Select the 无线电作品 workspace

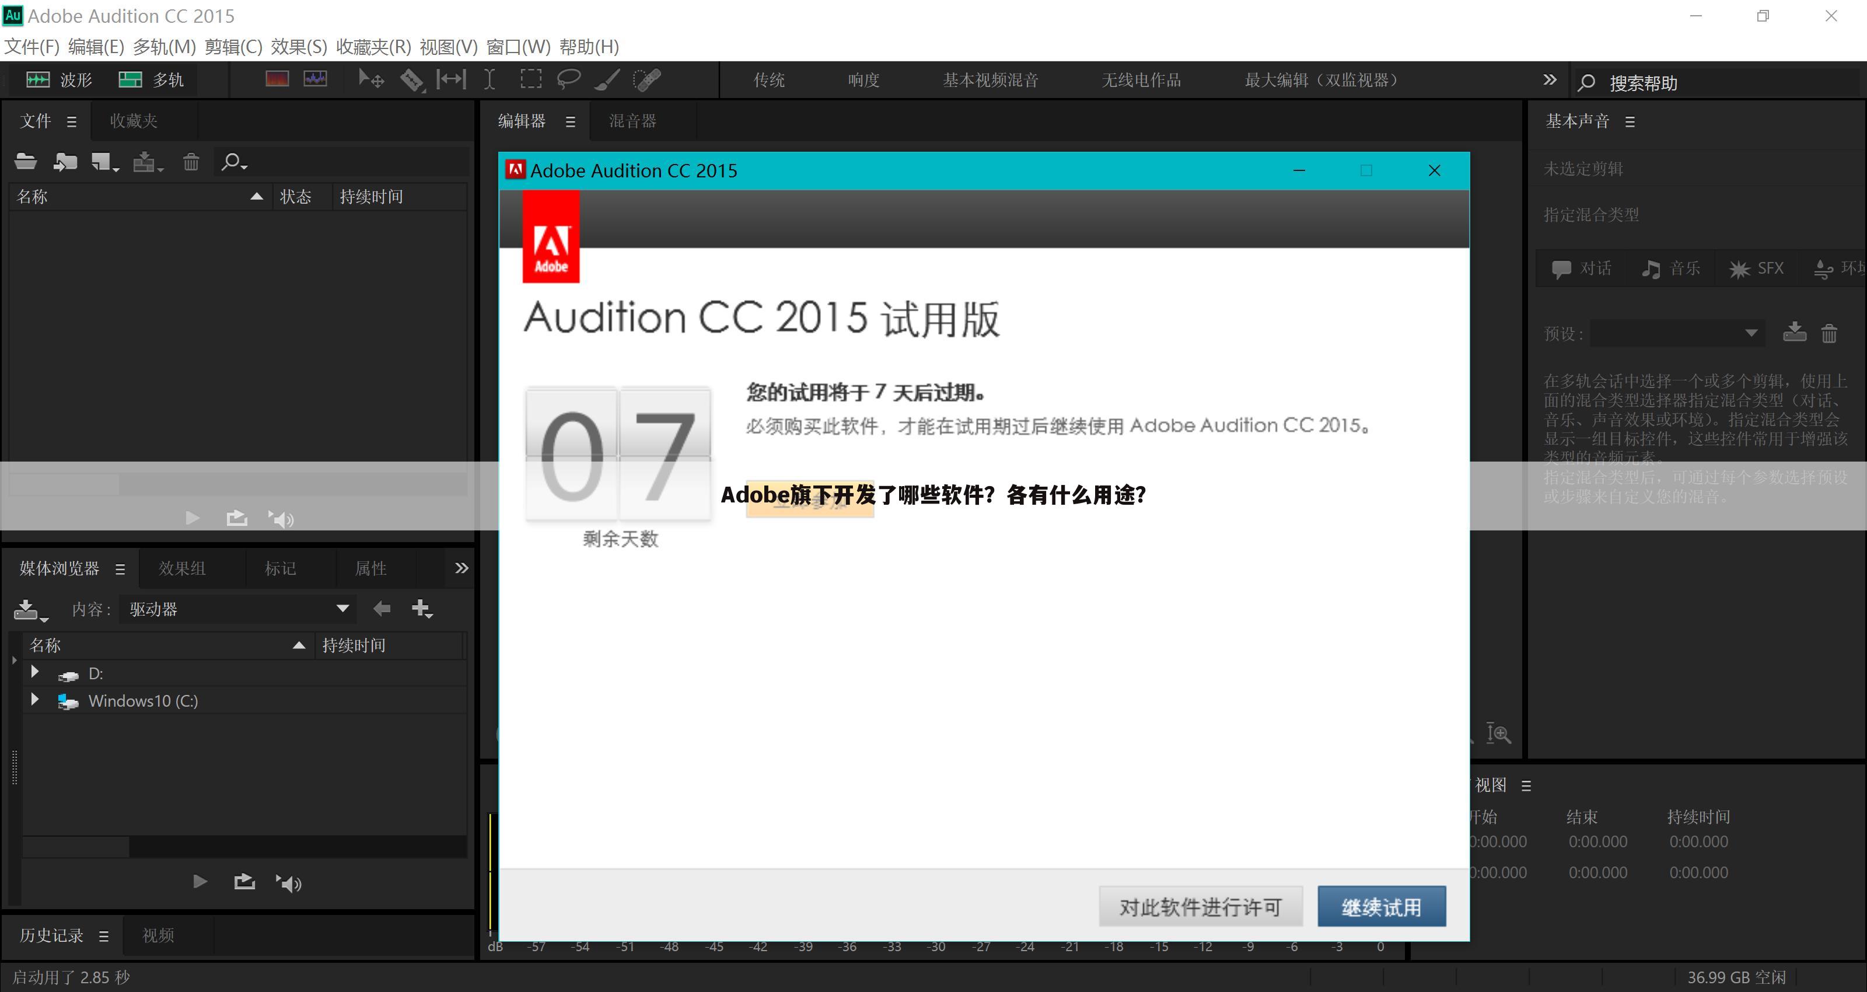tap(1141, 80)
